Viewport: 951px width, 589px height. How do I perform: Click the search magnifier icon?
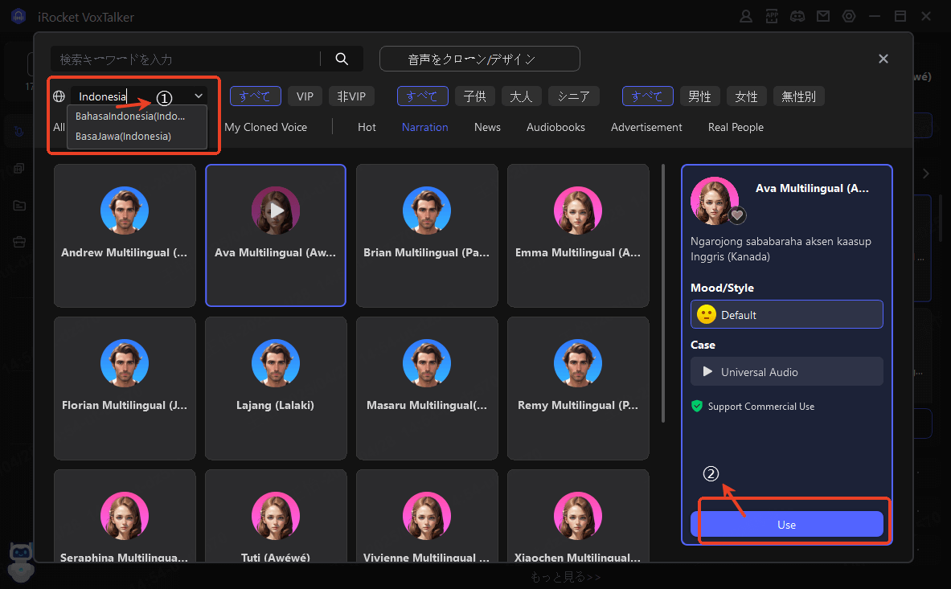click(342, 59)
